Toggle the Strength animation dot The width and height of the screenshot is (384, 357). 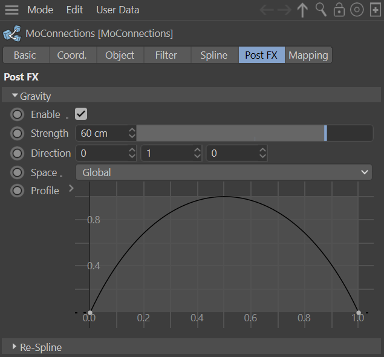click(18, 134)
